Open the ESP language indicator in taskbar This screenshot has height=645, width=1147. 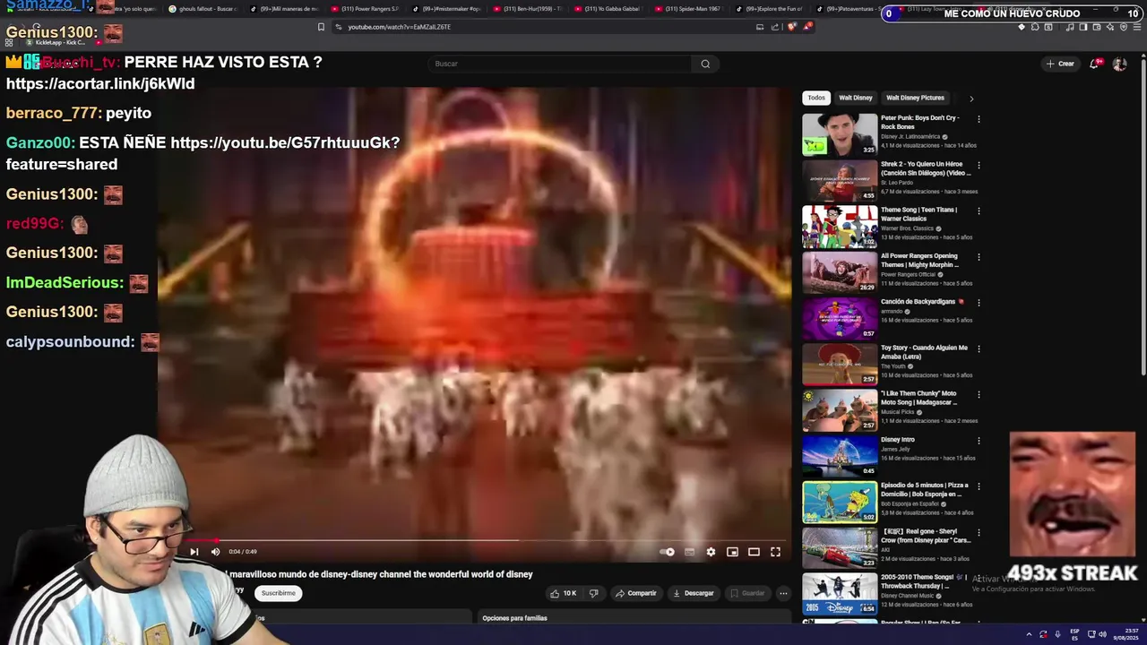click(x=1074, y=634)
